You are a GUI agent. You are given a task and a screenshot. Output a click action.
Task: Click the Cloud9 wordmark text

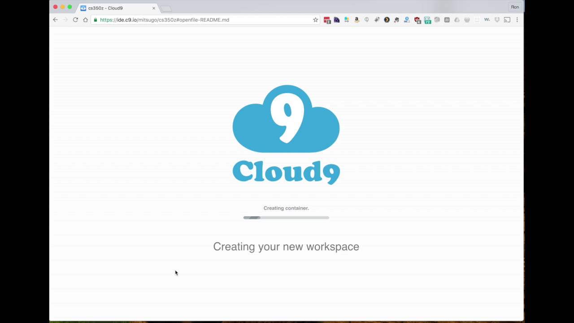click(286, 172)
